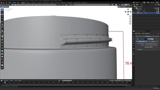
Task: Toggle Optimal Display checkbox
Action: coord(145,47)
